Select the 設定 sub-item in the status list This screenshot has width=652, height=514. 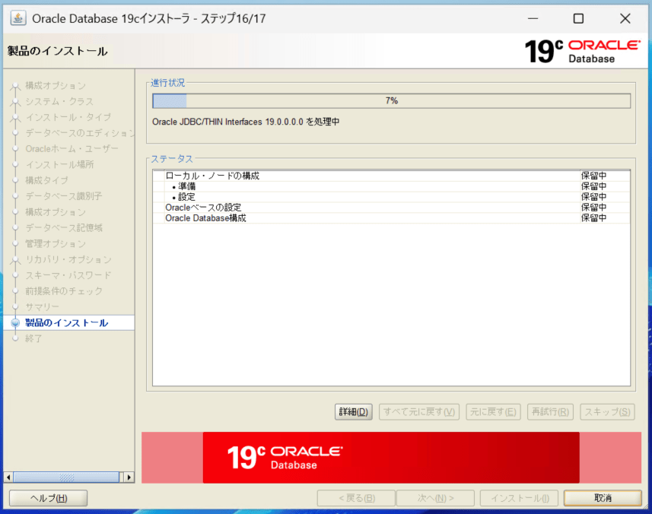186,197
